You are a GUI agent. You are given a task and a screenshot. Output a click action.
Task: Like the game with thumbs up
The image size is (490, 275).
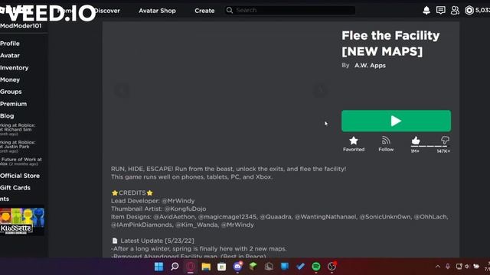pos(416,141)
